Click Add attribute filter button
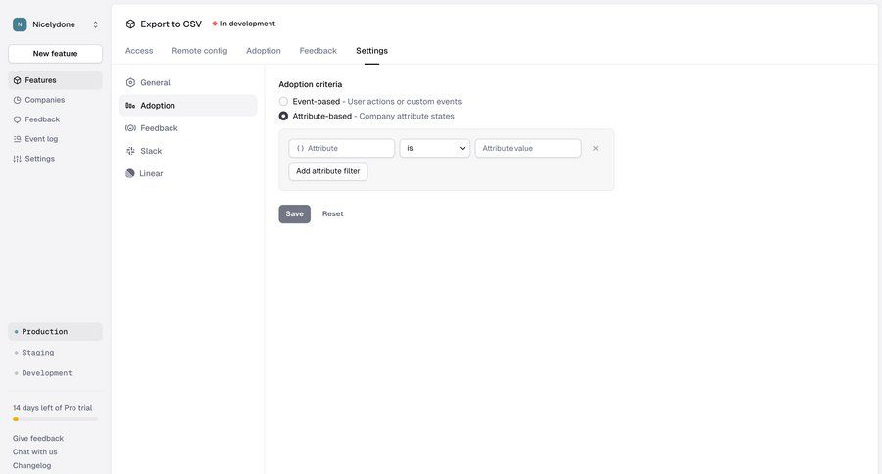This screenshot has height=474, width=882. click(x=328, y=171)
